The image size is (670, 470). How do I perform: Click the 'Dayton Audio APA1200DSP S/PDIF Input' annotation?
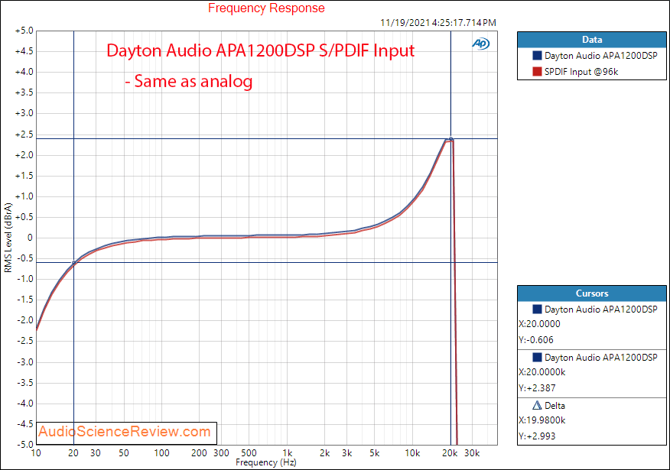(261, 50)
